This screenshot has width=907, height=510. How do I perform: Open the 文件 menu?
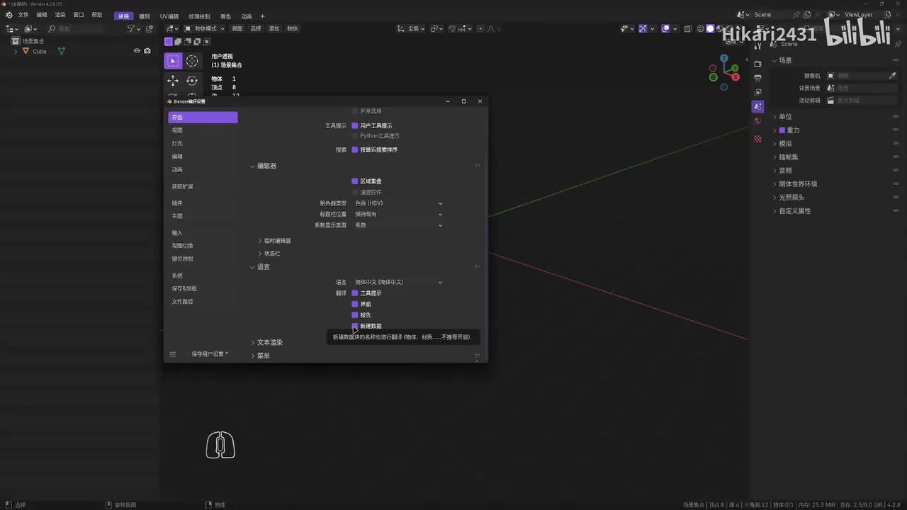(x=23, y=15)
